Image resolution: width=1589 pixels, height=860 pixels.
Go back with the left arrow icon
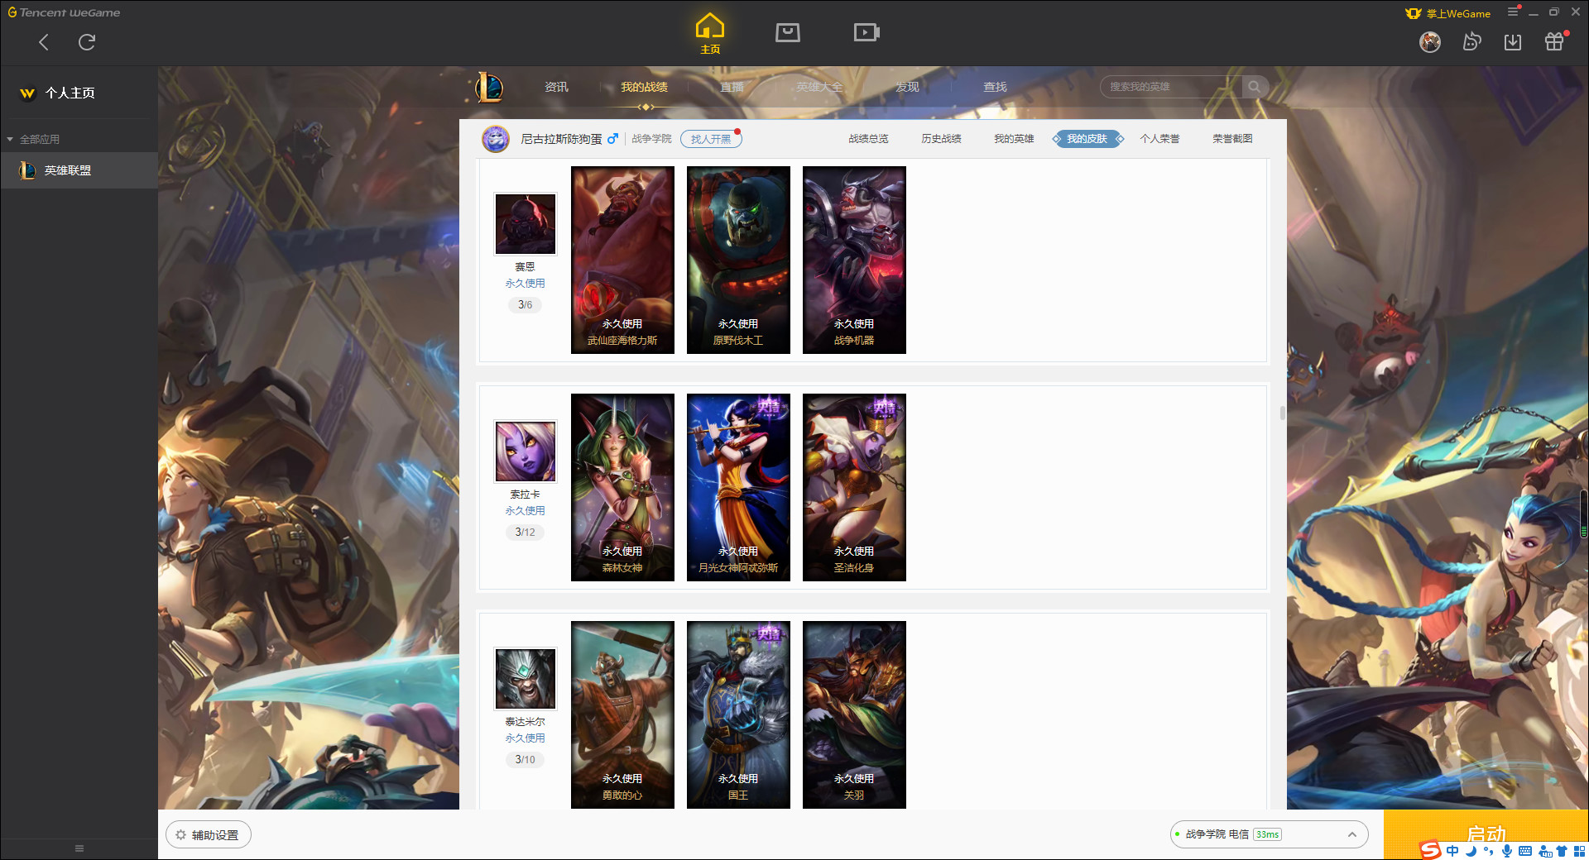[x=44, y=42]
